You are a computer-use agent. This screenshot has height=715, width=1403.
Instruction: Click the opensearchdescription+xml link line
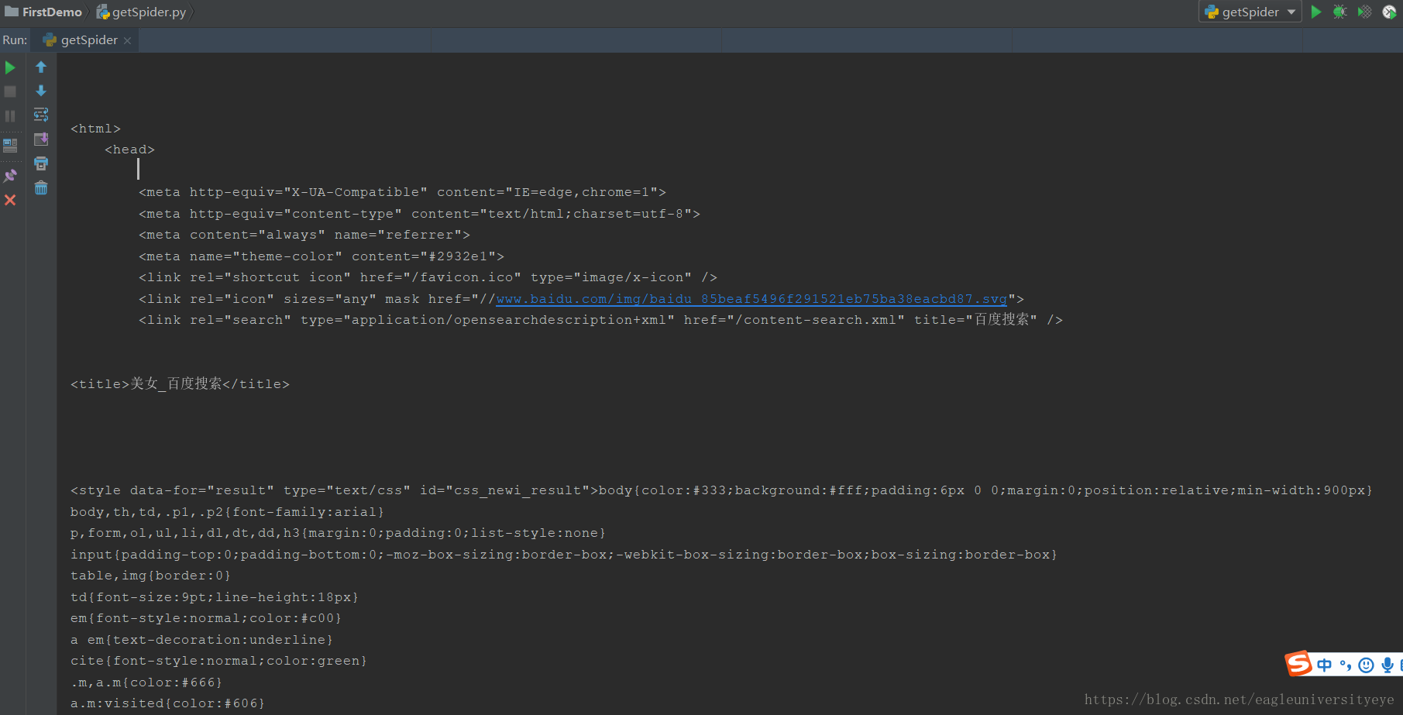[600, 320]
